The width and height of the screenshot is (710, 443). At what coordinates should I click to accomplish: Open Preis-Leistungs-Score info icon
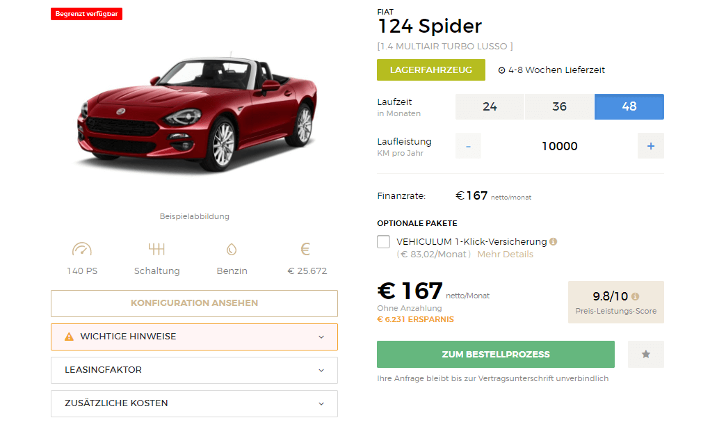636,297
